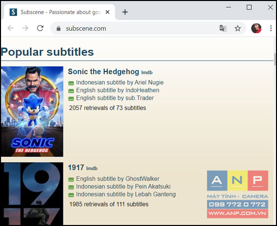This screenshot has width=277, height=226.
Task: Click the browser back arrow
Action: click(11, 28)
